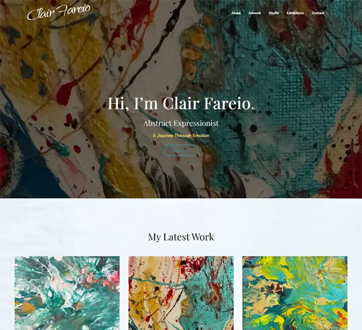Navigate to the Contact page
This screenshot has height=330, width=362.
point(318,13)
